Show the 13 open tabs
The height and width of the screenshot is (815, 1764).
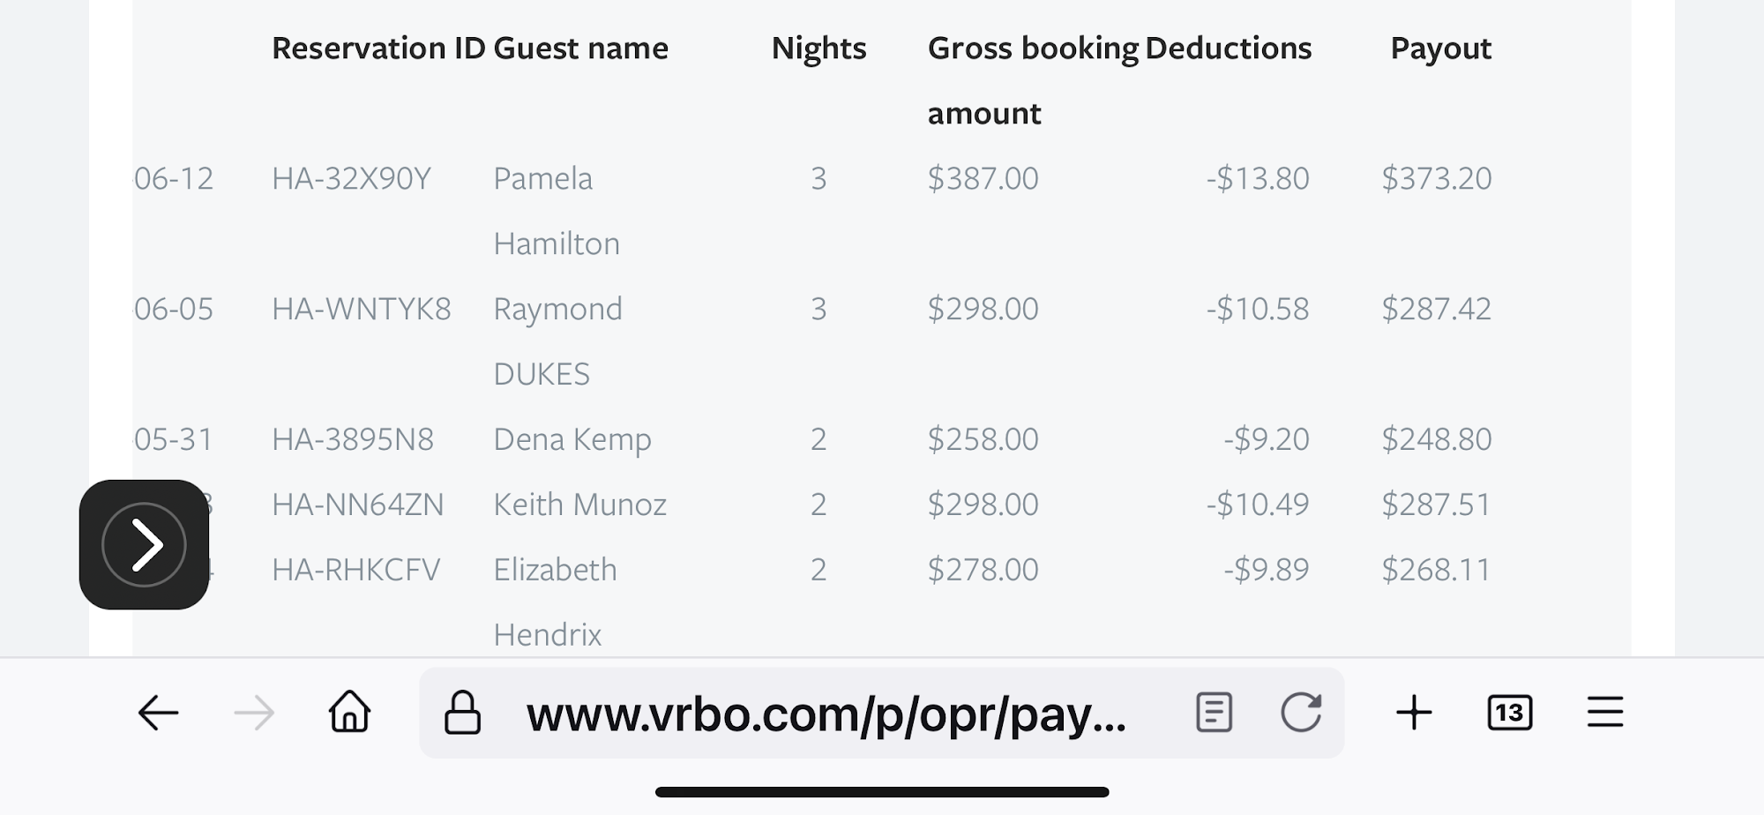[x=1509, y=713]
